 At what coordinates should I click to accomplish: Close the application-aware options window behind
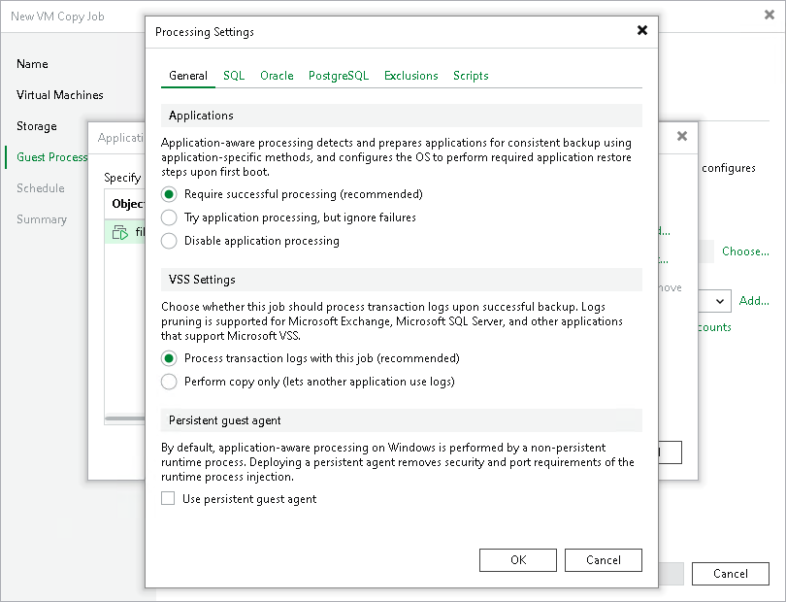point(682,136)
